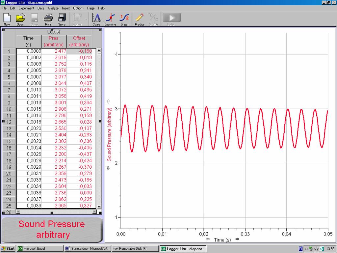Open the Stats tool
Viewport: 337px width, 253px height.
pos(124,19)
